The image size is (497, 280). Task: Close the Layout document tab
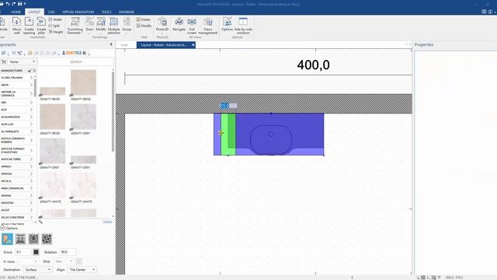click(193, 45)
